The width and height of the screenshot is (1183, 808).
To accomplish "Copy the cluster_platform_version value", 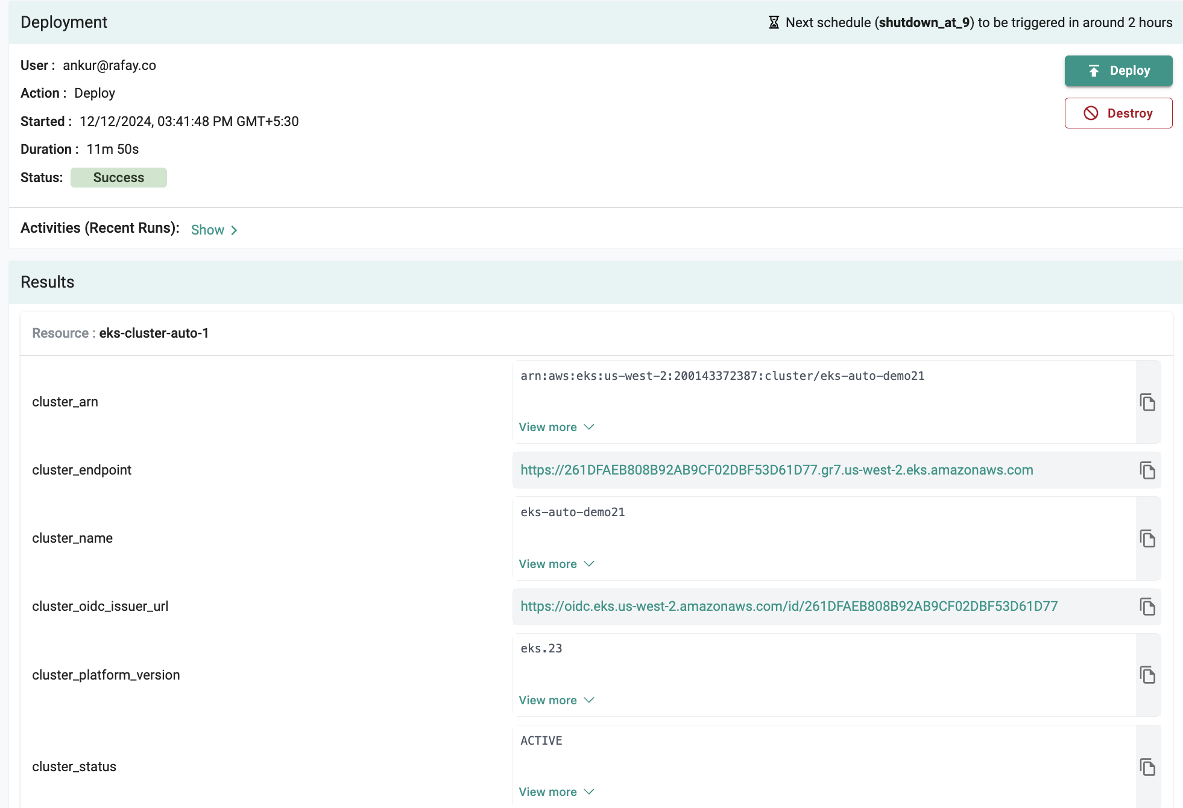I will (x=1147, y=675).
